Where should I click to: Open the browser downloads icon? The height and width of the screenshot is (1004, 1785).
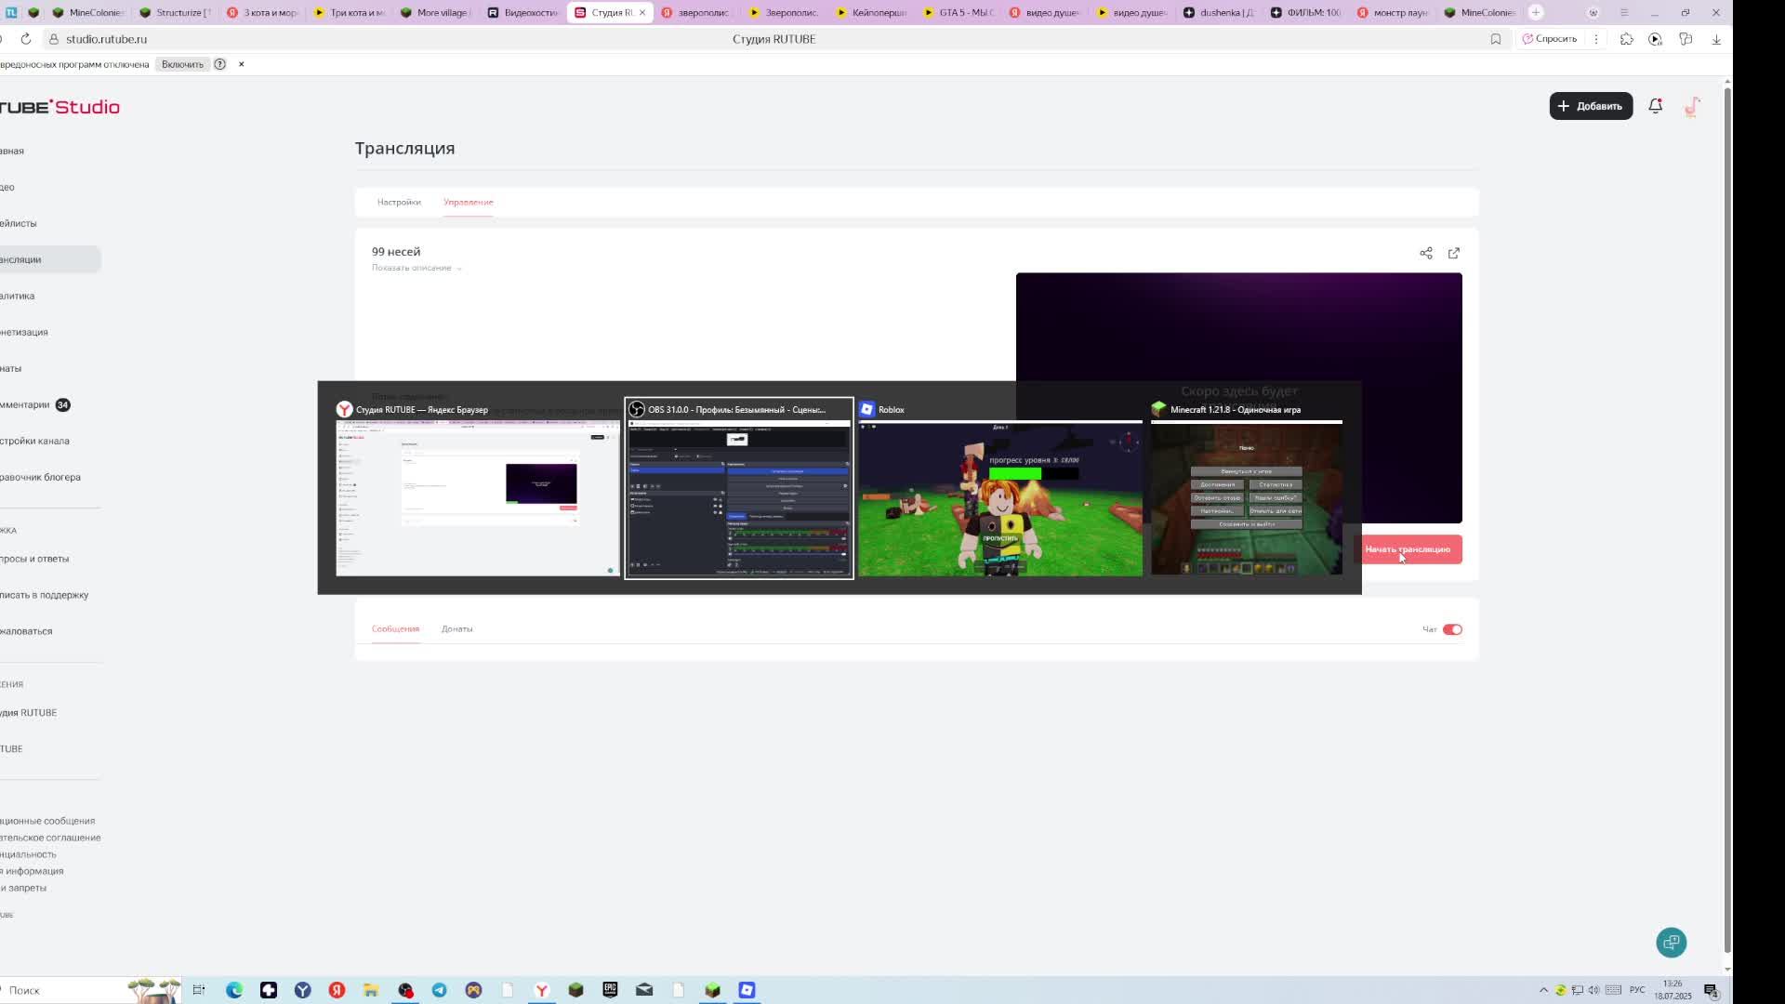tap(1716, 39)
